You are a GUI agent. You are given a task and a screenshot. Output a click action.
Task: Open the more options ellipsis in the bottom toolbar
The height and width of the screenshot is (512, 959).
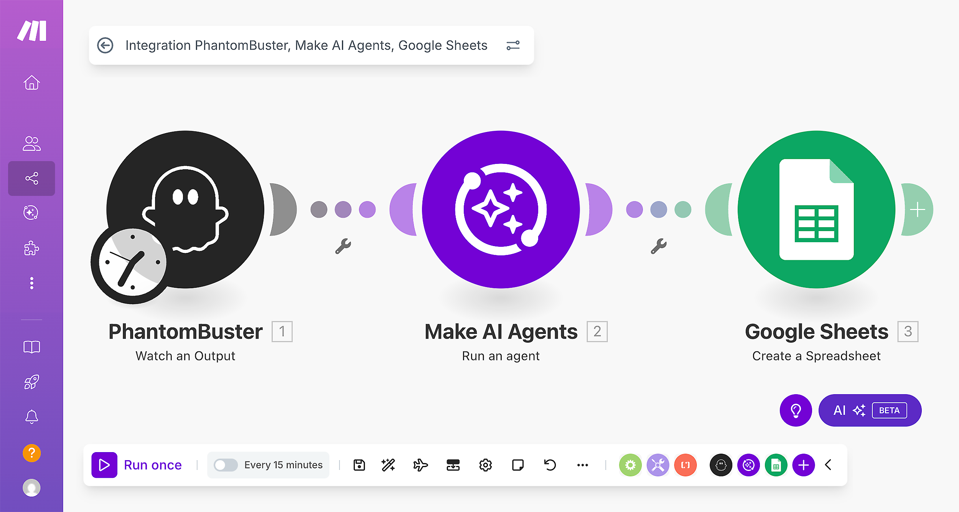(582, 465)
